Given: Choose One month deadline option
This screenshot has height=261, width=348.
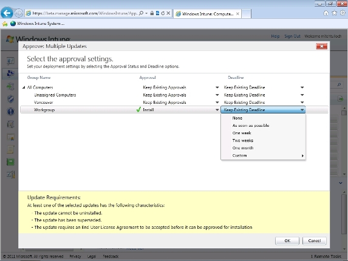Looking at the screenshot, I should point(263,148).
